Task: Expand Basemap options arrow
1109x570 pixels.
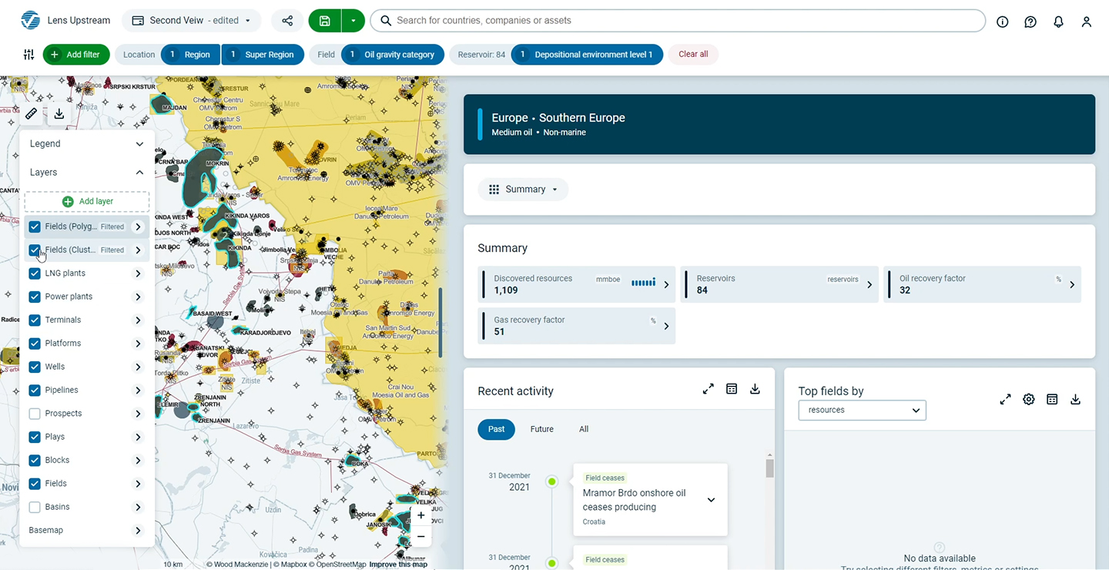Action: [x=138, y=531]
